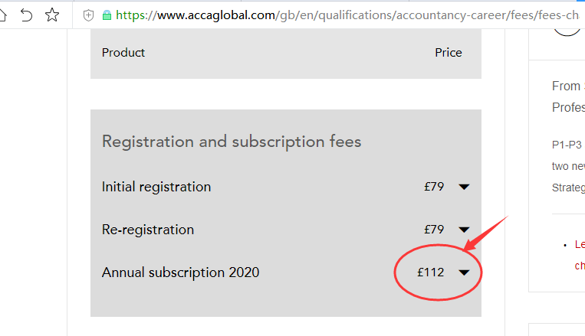Click the Product column header
Viewport: 585px width, 336px height.
pyautogui.click(x=123, y=53)
